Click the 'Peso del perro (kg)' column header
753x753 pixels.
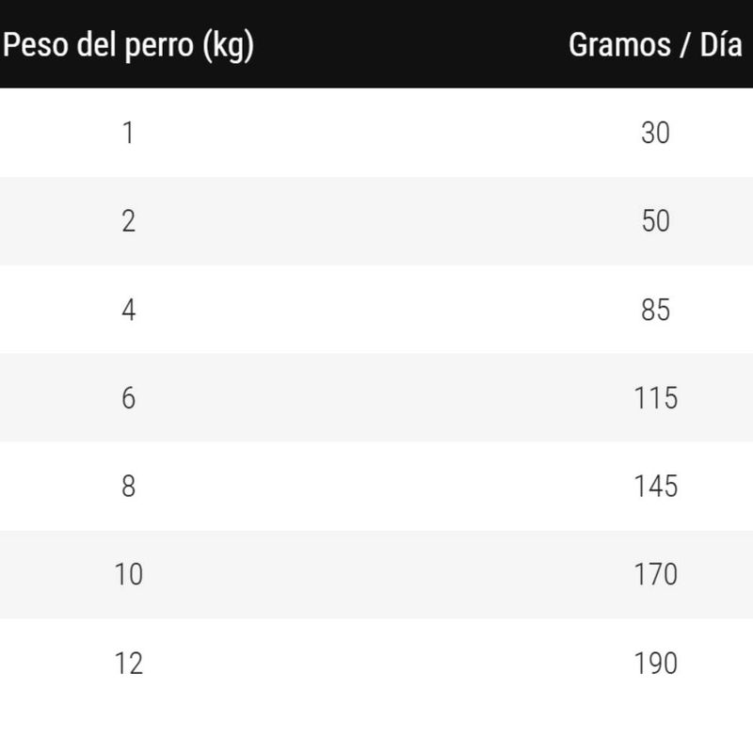click(x=128, y=45)
